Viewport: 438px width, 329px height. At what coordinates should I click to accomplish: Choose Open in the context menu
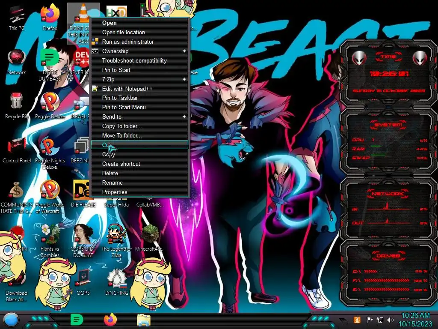coord(140,23)
